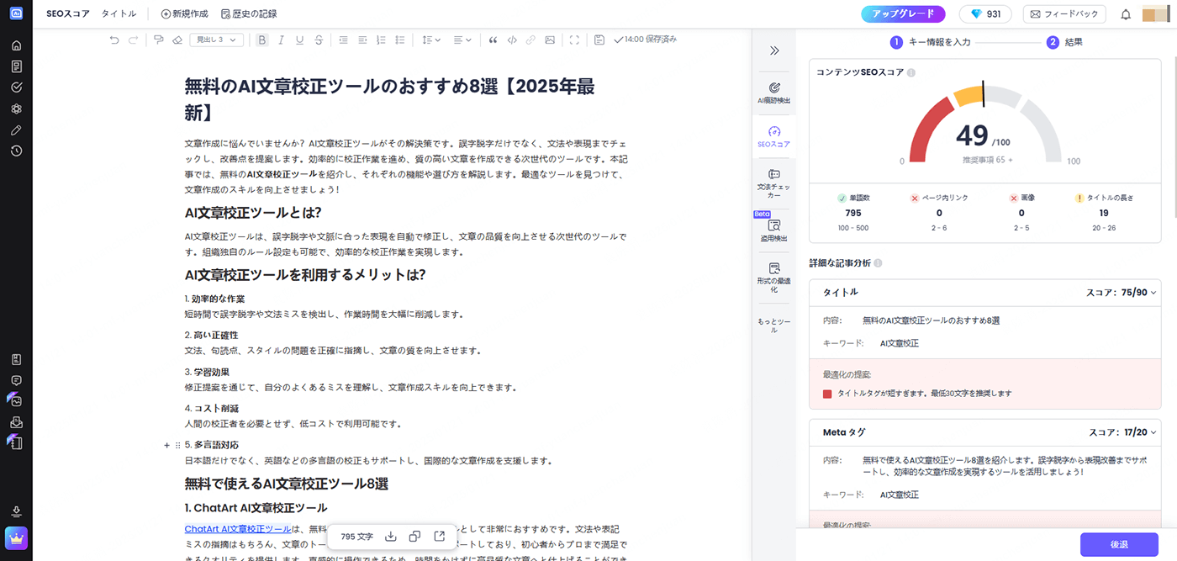Click the clear formatting eraser icon
The width and height of the screenshot is (1177, 561).
coord(177,40)
